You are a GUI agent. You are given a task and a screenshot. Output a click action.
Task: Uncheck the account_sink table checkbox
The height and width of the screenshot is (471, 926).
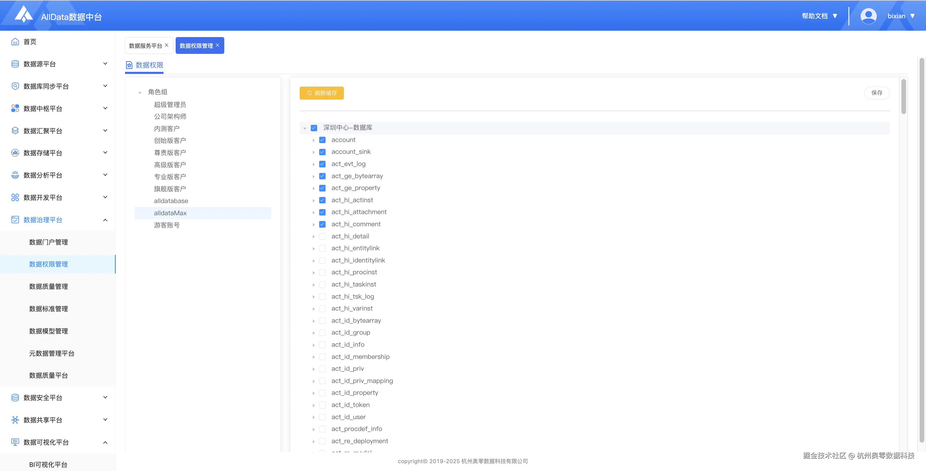[x=322, y=152]
